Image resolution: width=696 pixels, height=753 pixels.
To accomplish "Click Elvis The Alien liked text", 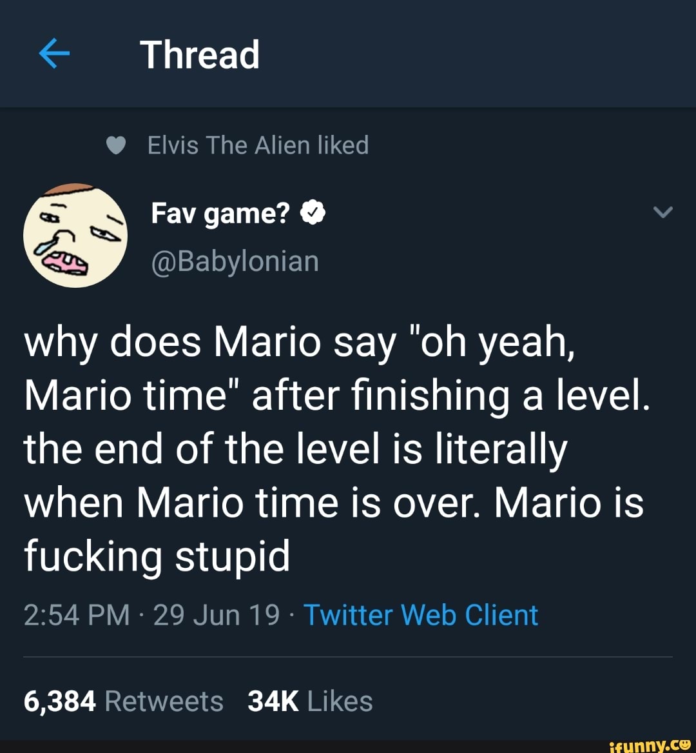I will (x=258, y=145).
